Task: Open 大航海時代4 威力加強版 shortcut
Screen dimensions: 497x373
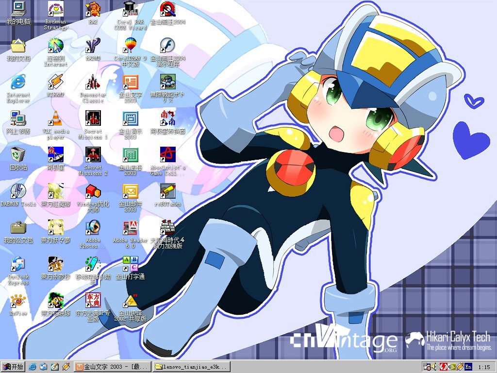Action: click(167, 235)
